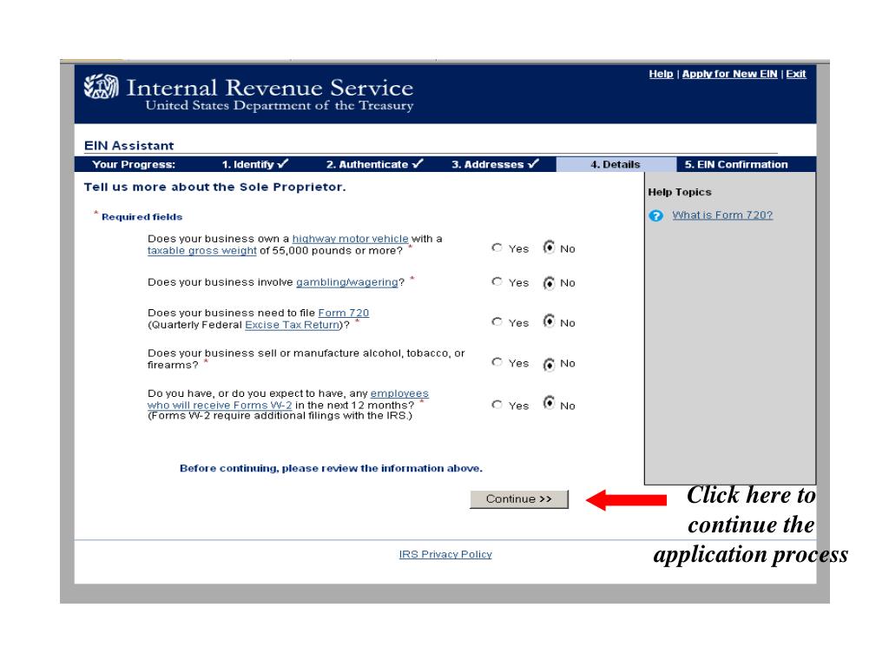Click the Continue >> button
Viewport: 889px width, 667px height.
click(x=519, y=499)
